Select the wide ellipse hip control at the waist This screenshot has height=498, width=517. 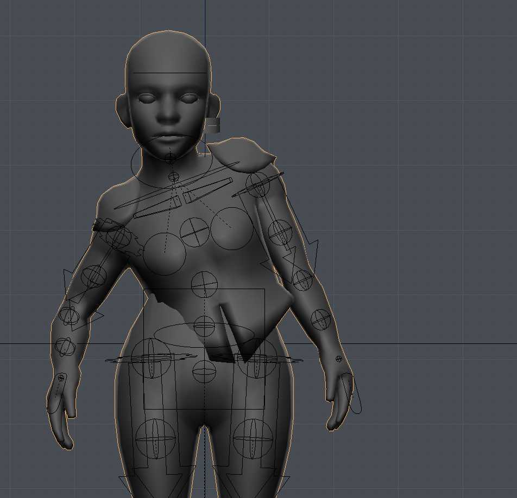pos(204,335)
